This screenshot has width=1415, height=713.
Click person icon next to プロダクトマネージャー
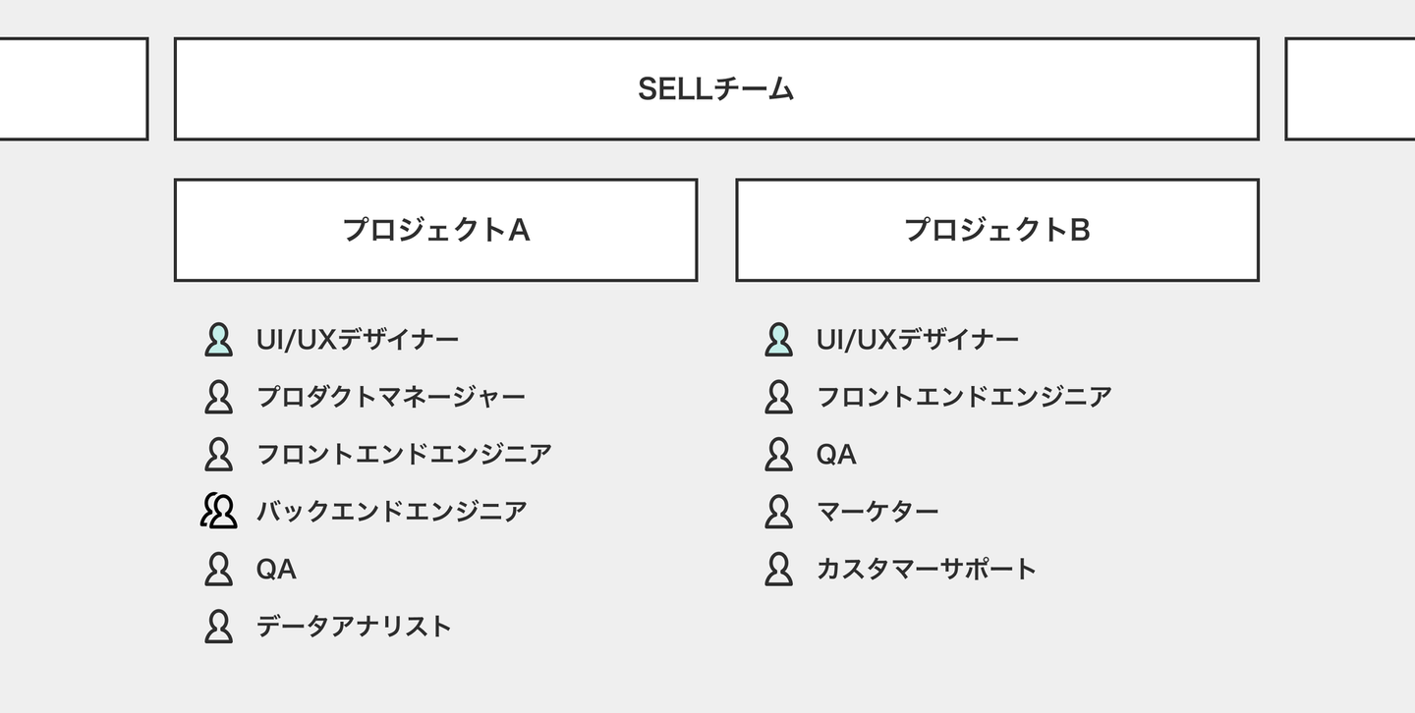(x=218, y=397)
